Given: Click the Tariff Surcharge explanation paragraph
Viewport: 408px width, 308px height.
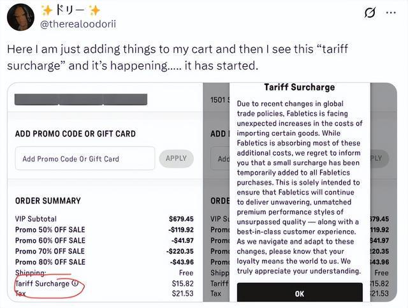Looking at the screenshot, I should click(x=299, y=187).
